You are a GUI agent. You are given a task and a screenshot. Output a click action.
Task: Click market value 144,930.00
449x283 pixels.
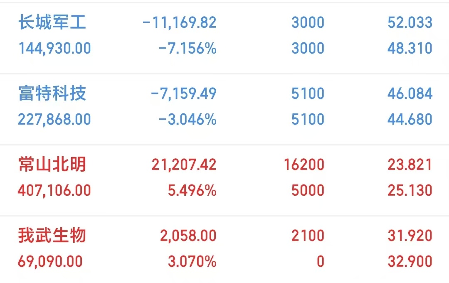54,49
